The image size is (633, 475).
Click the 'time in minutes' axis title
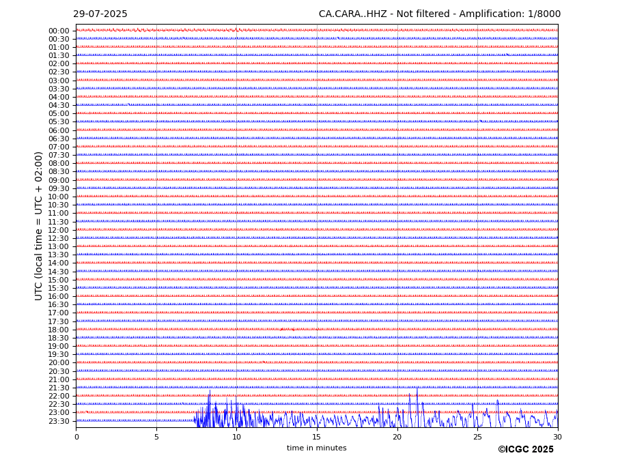(317, 448)
